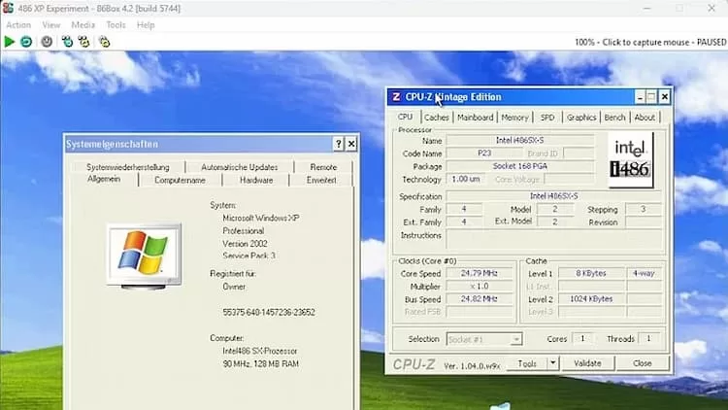Click the help question mark in Systemeigenschaften
Image resolution: width=728 pixels, height=410 pixels.
pyautogui.click(x=338, y=144)
